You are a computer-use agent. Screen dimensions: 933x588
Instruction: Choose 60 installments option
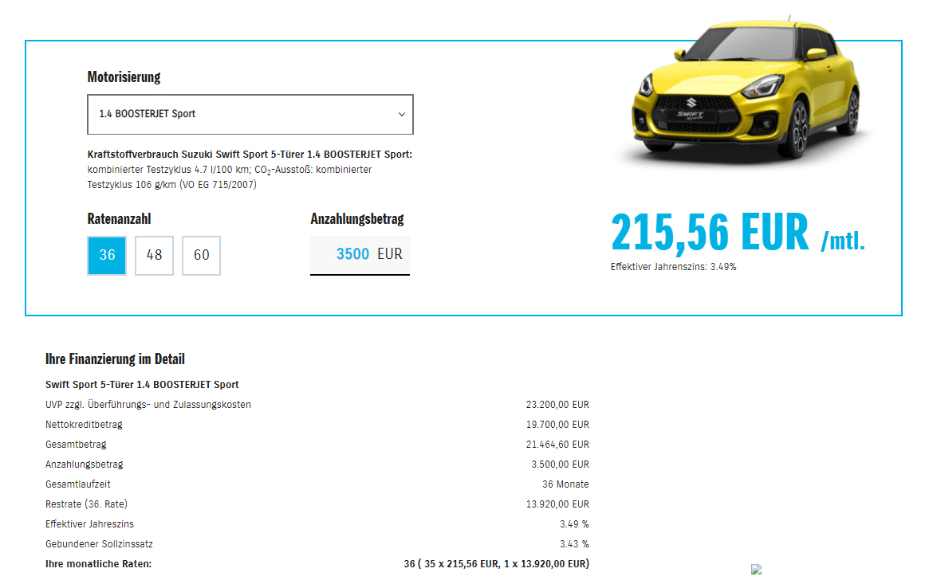pos(201,256)
